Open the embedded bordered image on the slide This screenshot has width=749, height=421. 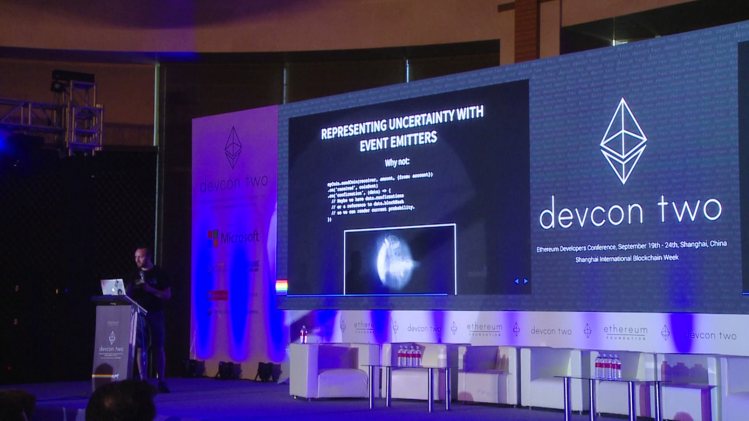400,259
